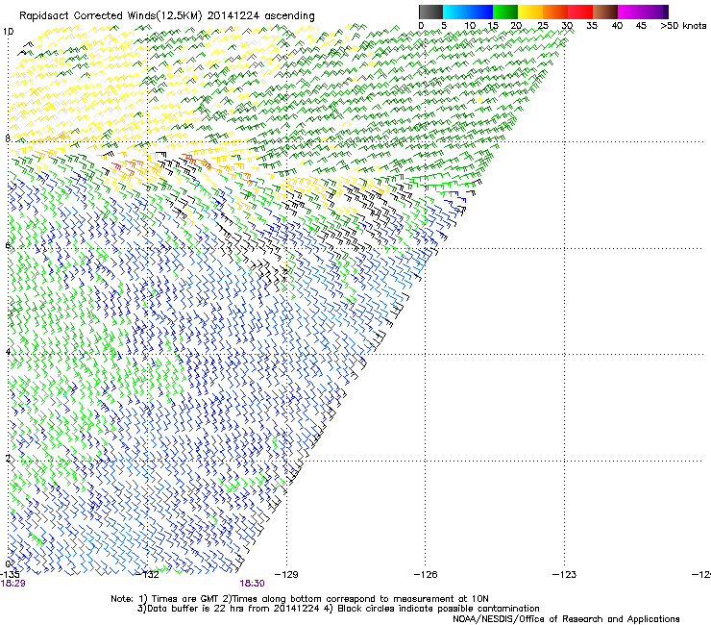The height and width of the screenshot is (625, 711).
Task: Click the latitude 6 axis label
Action: [8, 245]
